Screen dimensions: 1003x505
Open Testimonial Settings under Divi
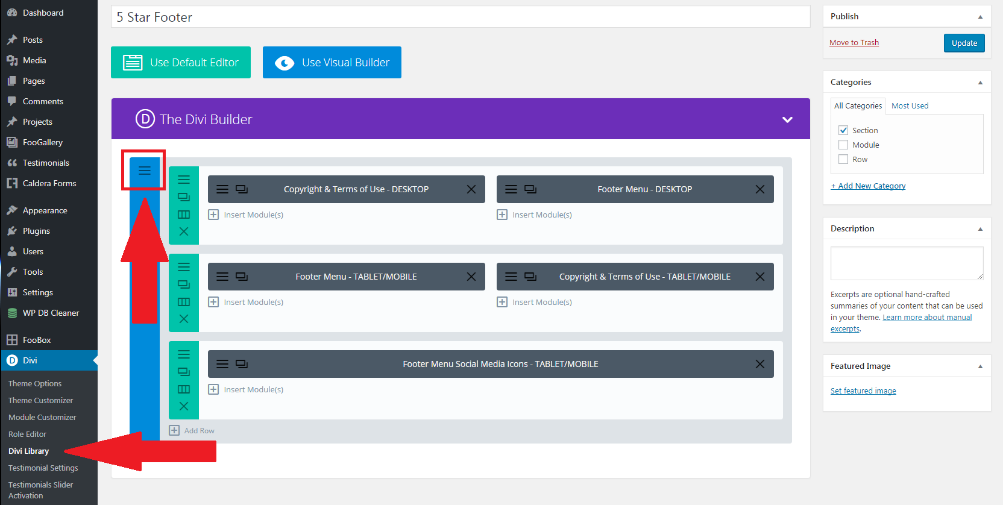pos(43,468)
